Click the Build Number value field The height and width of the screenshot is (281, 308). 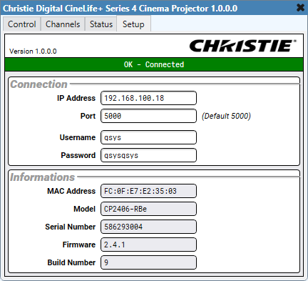pos(148,262)
